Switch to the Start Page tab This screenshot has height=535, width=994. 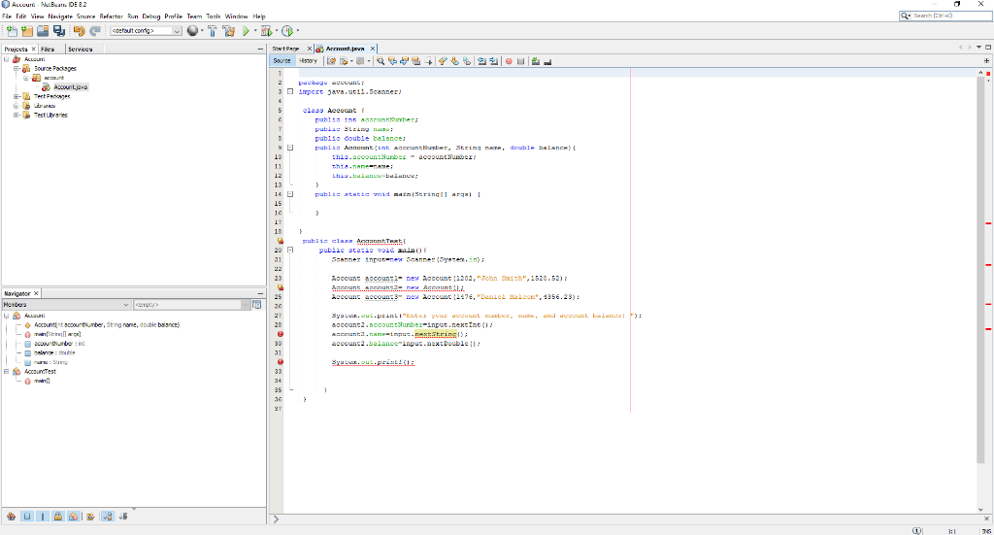pyautogui.click(x=285, y=48)
